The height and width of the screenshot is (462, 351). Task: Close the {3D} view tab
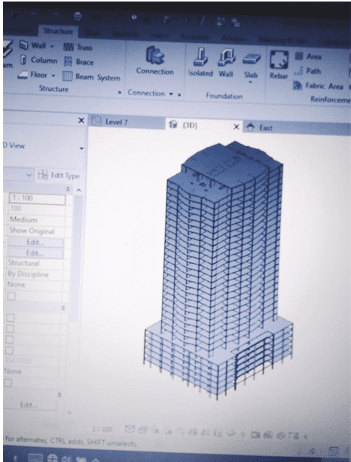[237, 127]
